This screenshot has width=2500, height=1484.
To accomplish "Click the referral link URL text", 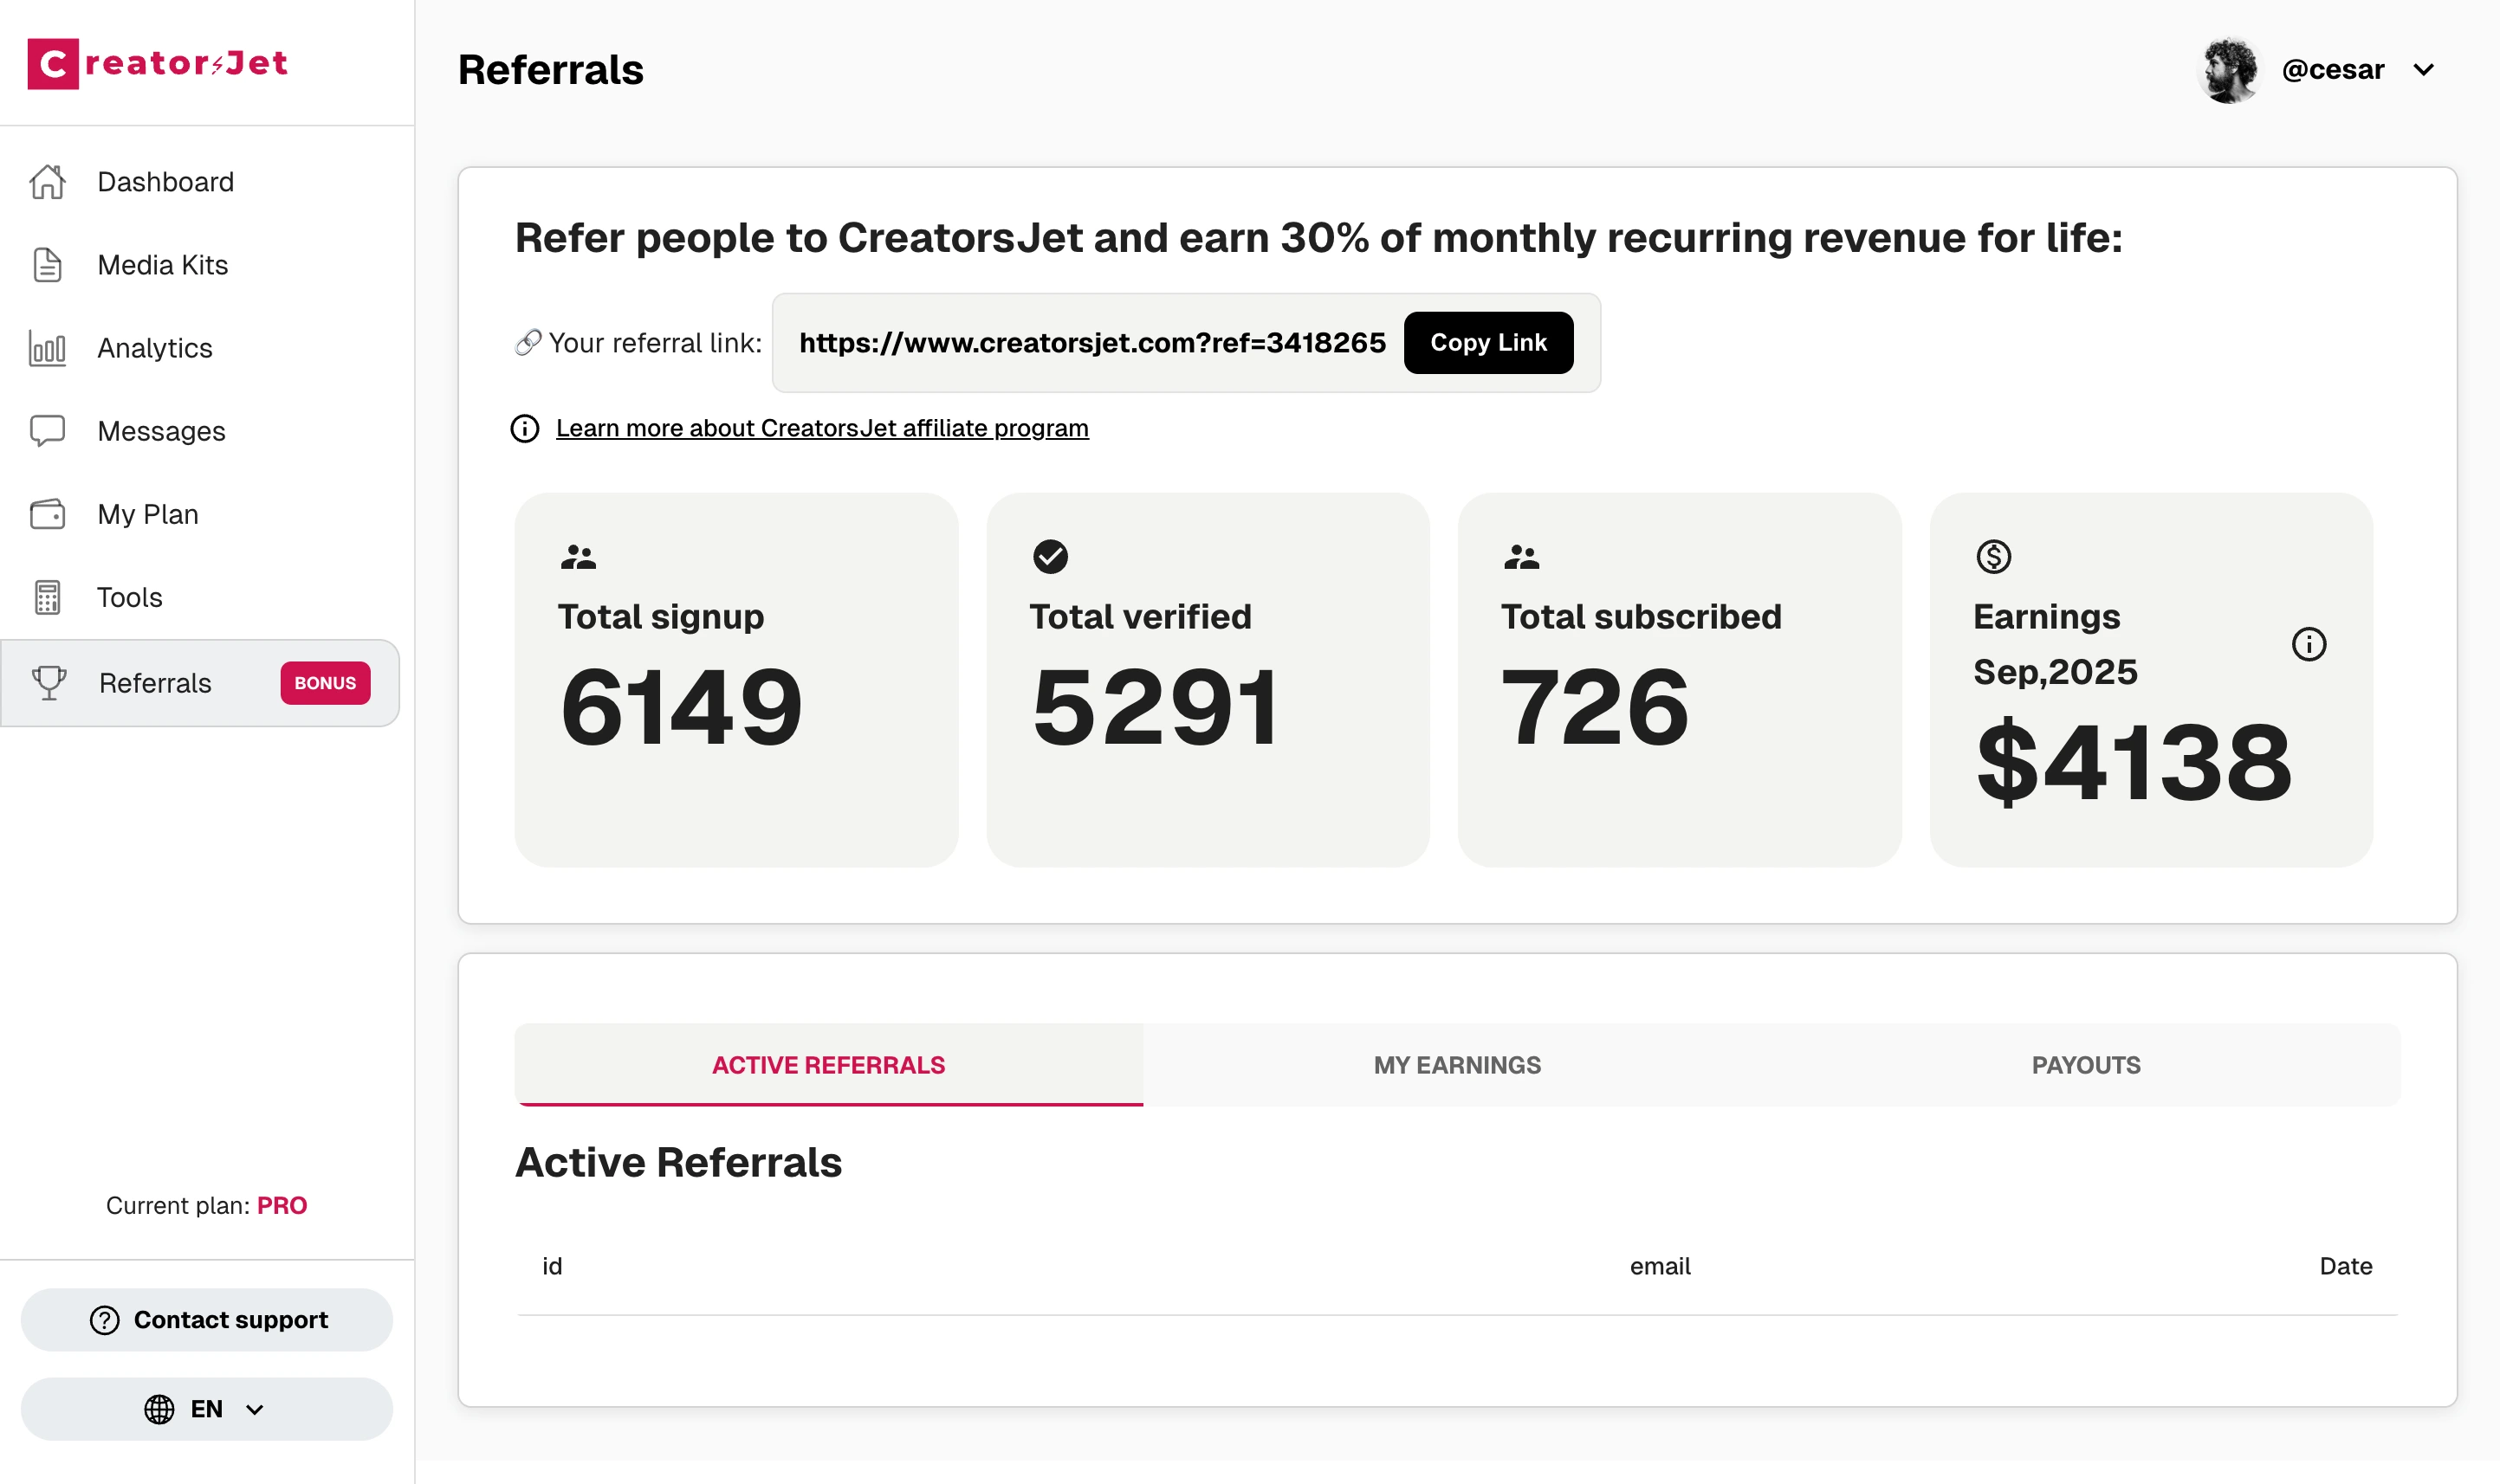I will click(1091, 343).
